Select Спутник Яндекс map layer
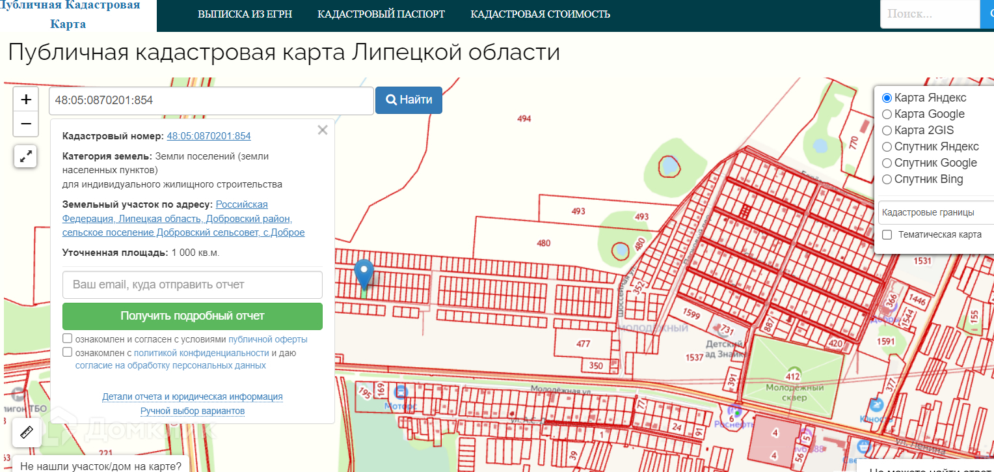Image resolution: width=994 pixels, height=472 pixels. tap(887, 147)
